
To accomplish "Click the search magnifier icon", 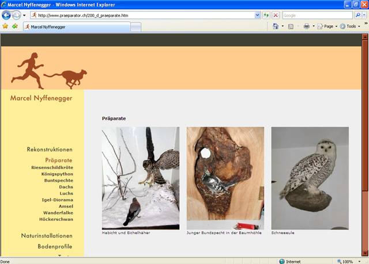I will point(358,15).
